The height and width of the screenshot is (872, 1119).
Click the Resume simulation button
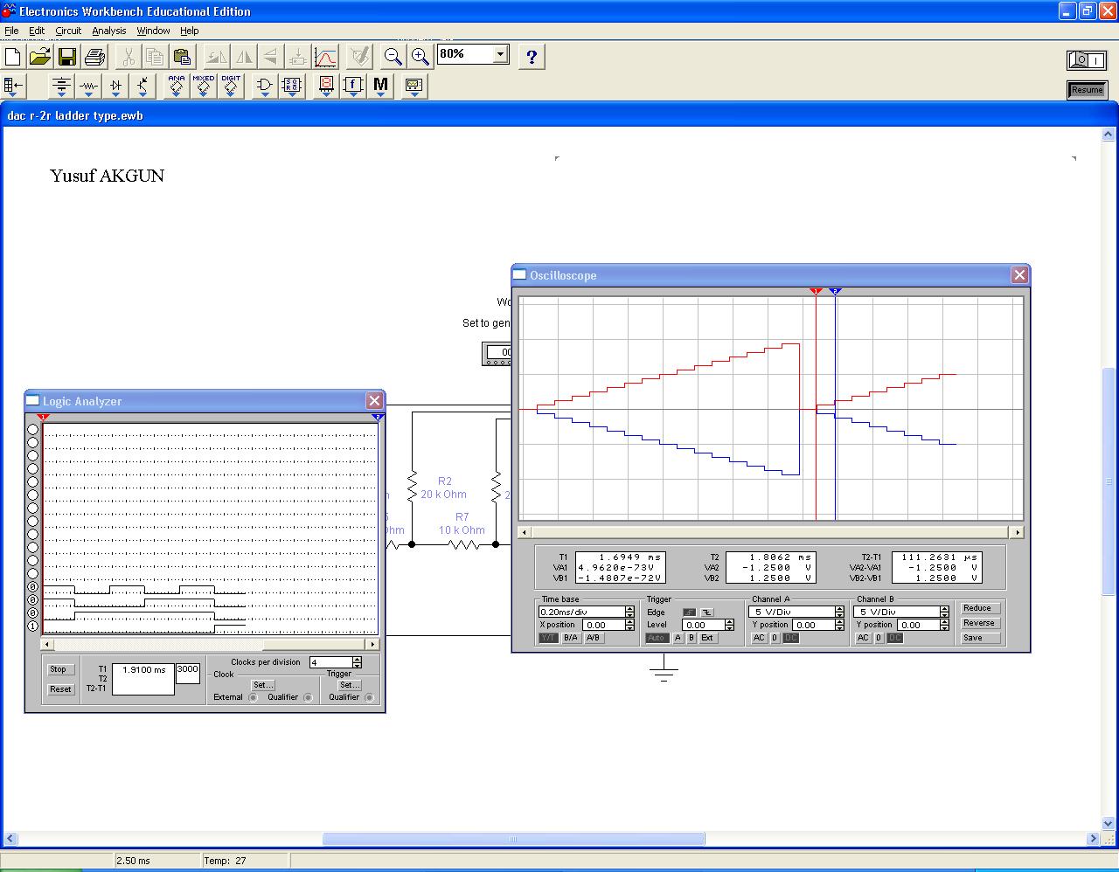pos(1087,89)
